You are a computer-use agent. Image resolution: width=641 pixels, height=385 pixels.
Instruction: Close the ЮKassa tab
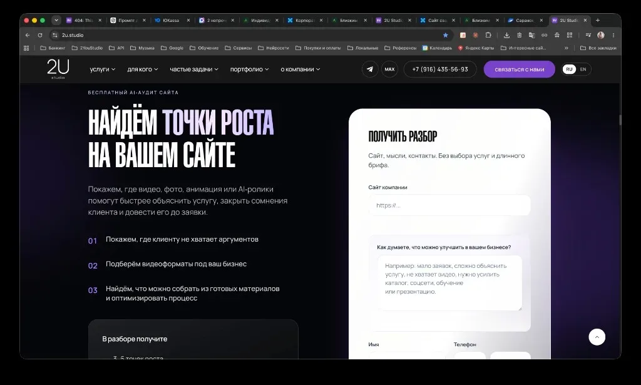click(188, 20)
